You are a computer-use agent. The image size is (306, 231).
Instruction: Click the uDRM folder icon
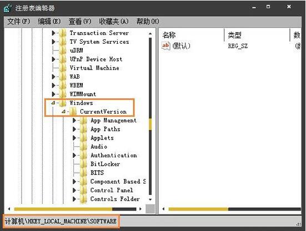pyautogui.click(x=63, y=50)
